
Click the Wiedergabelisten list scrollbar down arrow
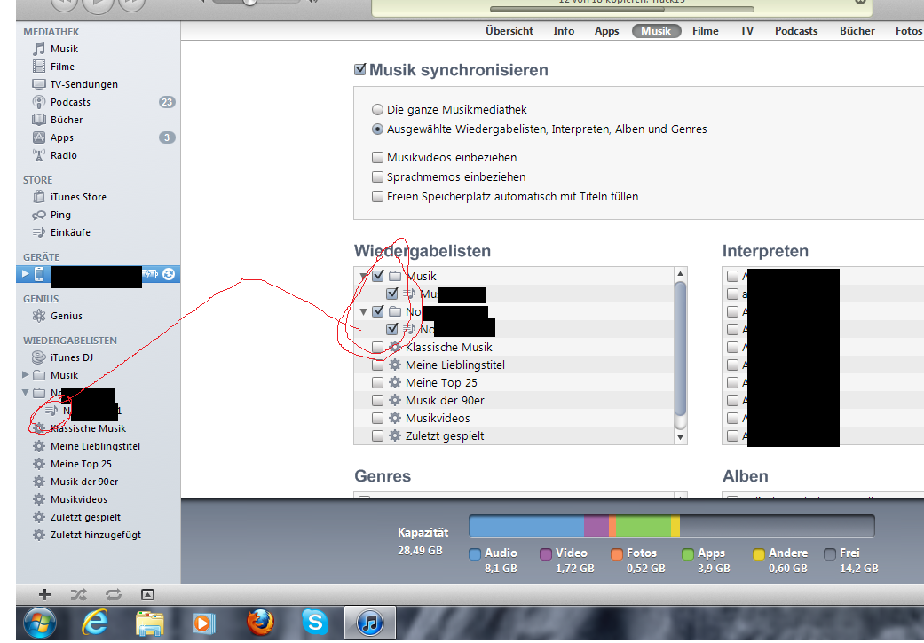[x=681, y=437]
